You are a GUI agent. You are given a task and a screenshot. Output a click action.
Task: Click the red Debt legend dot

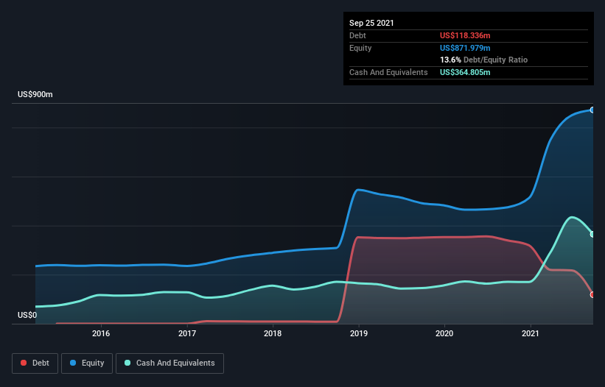[x=24, y=363]
